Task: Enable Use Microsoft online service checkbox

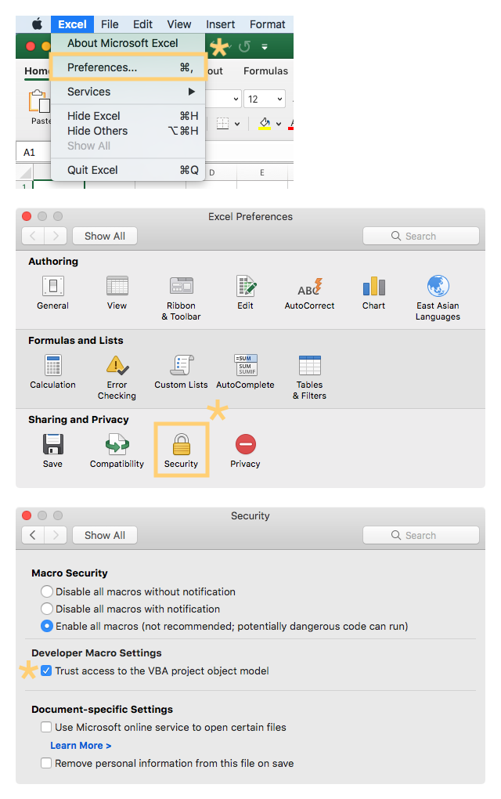Action: [46, 727]
